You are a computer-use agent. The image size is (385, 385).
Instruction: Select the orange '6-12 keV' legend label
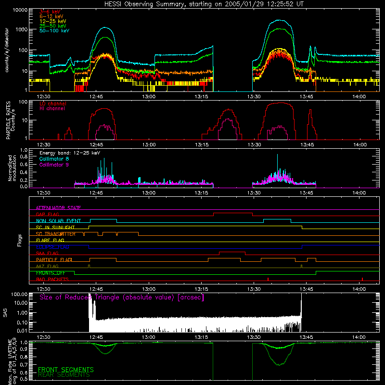coord(51,16)
